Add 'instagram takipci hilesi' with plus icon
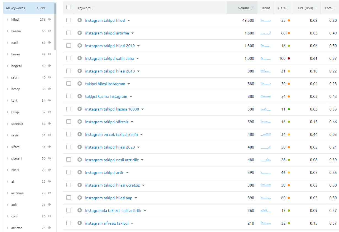Image resolution: width=339 pixels, height=232 pixels. tap(80, 20)
